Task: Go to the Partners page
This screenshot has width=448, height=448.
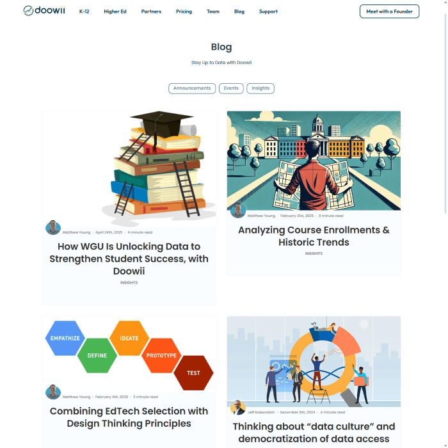Action: tap(151, 12)
